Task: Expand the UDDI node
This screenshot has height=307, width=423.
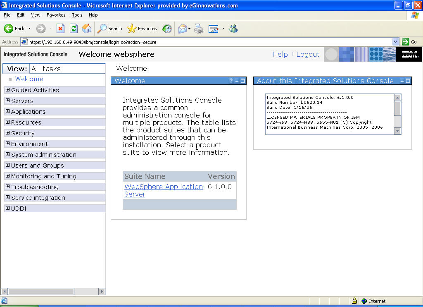Action: pyautogui.click(x=7, y=208)
